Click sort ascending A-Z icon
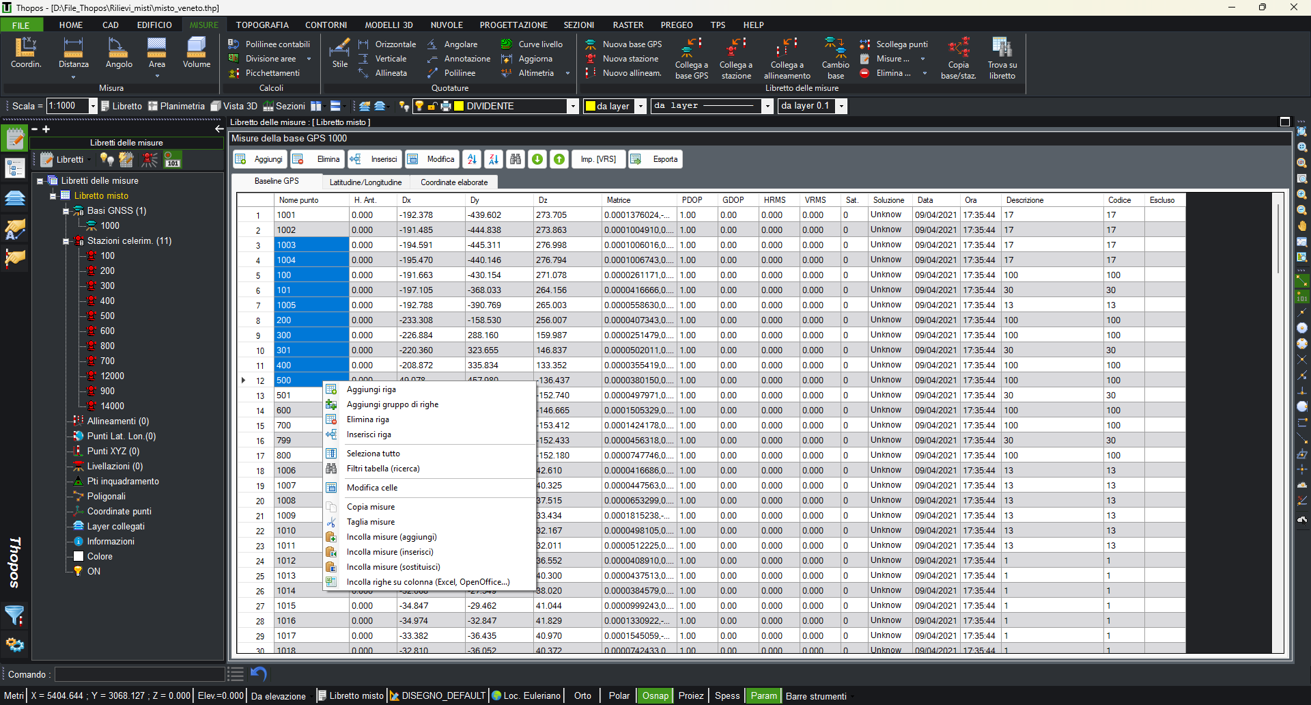 [x=472, y=159]
